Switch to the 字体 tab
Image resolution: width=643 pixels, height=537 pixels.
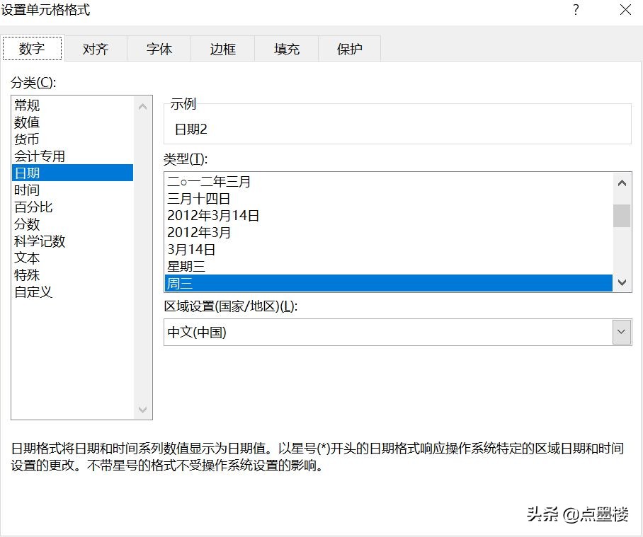[159, 48]
